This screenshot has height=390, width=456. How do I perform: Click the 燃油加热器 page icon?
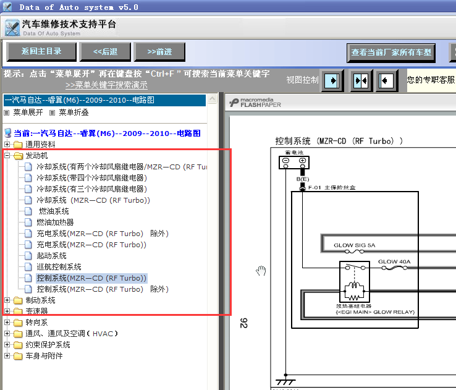click(x=28, y=223)
